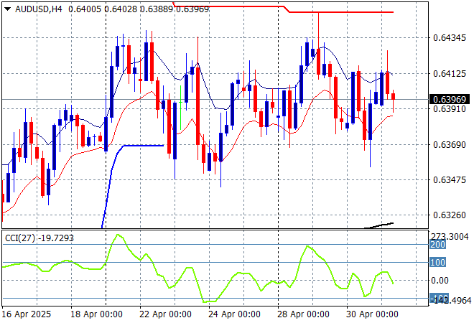Click the AUDUSD,H4 symbol title
The width and height of the screenshot is (474, 323).
[39, 9]
